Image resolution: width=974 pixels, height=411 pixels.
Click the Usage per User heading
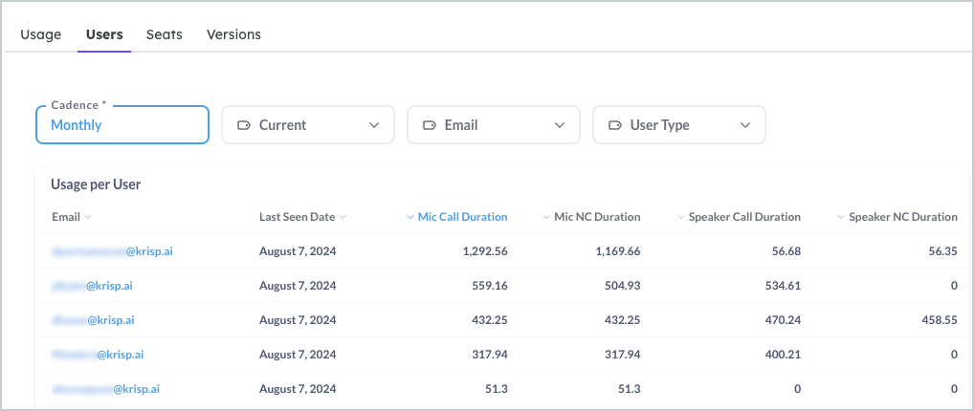(96, 185)
